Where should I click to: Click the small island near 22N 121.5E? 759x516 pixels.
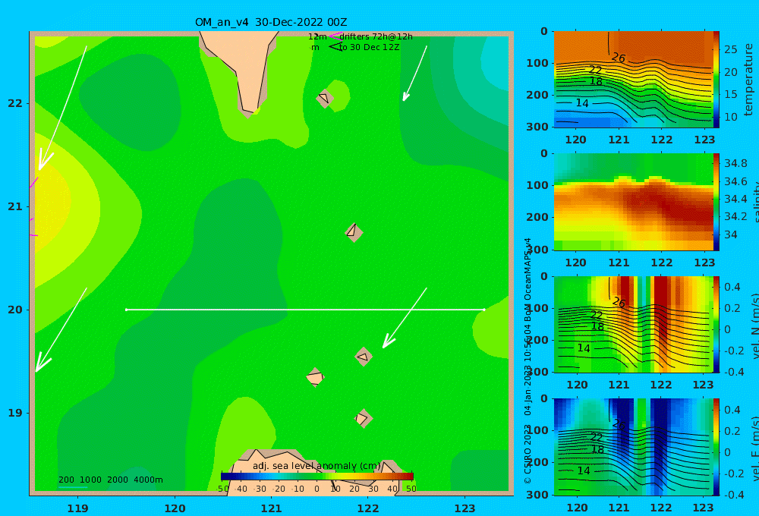325,99
